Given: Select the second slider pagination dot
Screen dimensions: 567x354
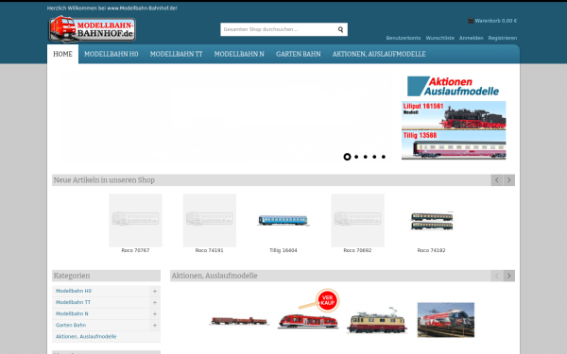Looking at the screenshot, I should pos(356,157).
